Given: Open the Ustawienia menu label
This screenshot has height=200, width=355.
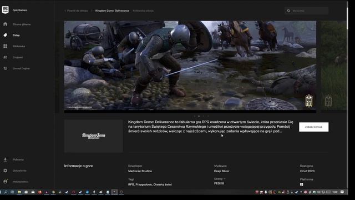Looking at the screenshot, I should (x=19, y=171).
